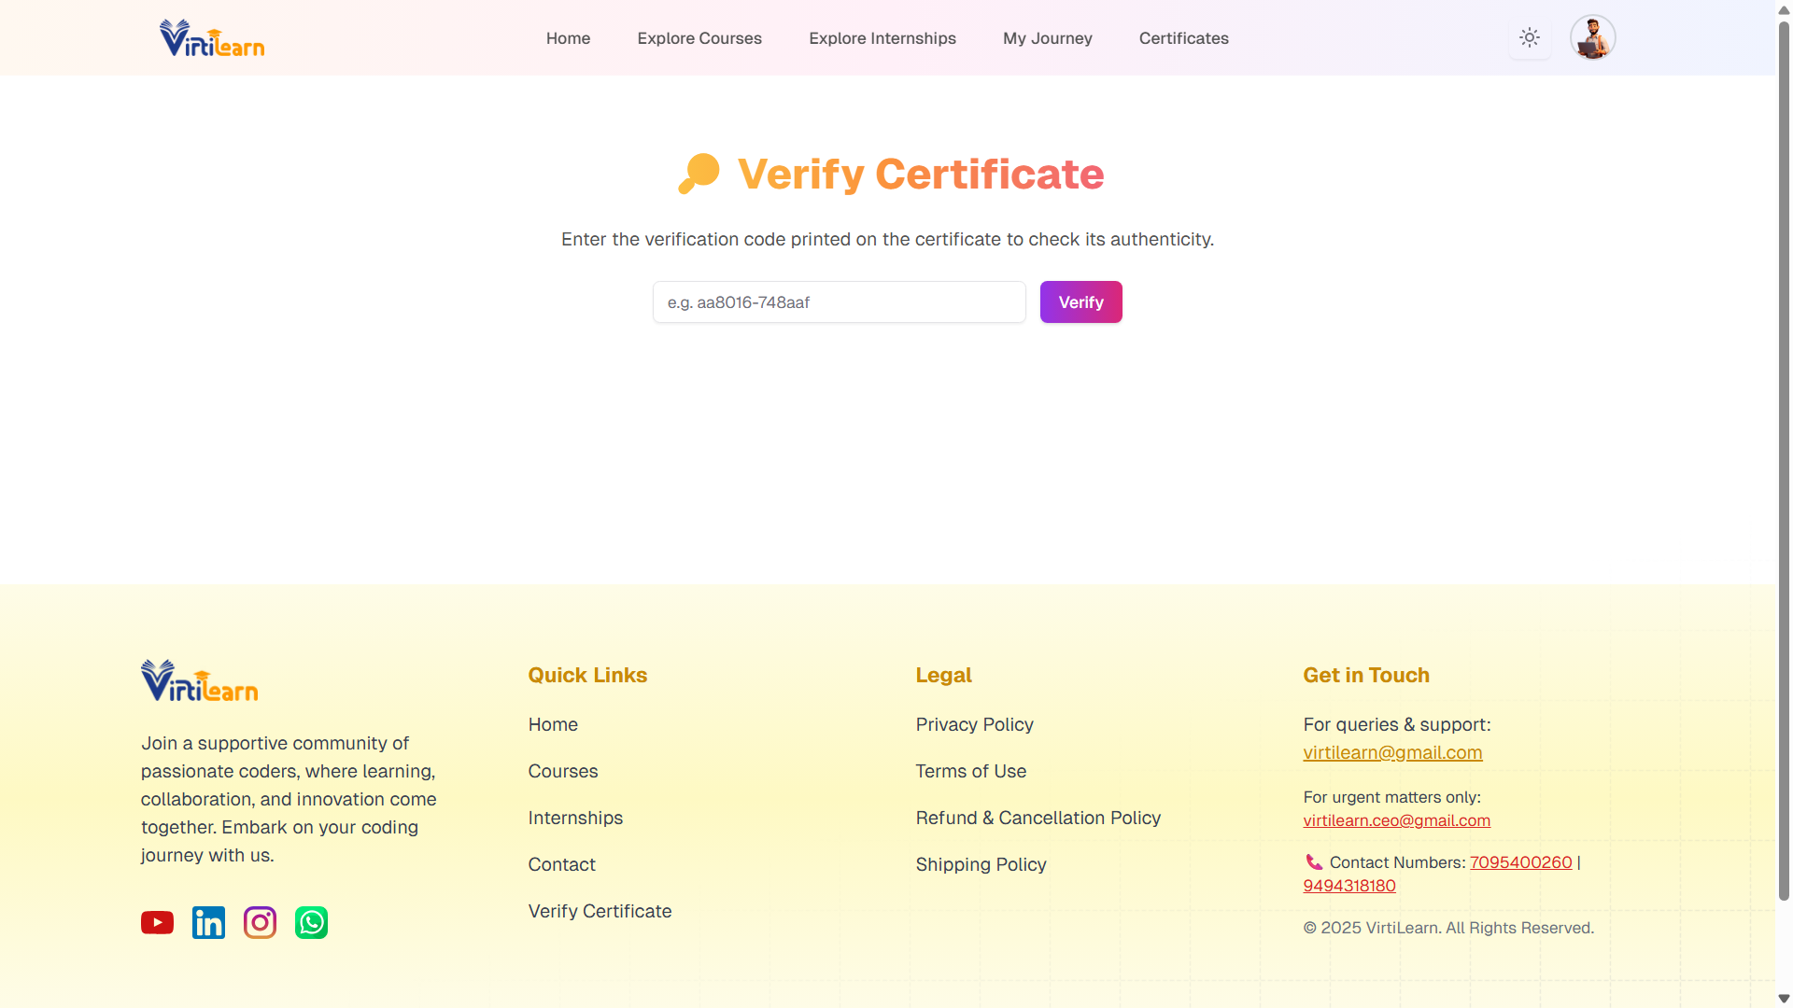Image resolution: width=1793 pixels, height=1008 pixels.
Task: Go to Explore Courses in navigation
Action: (699, 38)
